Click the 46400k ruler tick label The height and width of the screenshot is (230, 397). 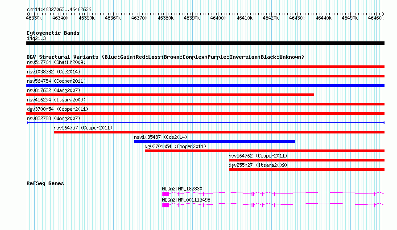(218, 18)
